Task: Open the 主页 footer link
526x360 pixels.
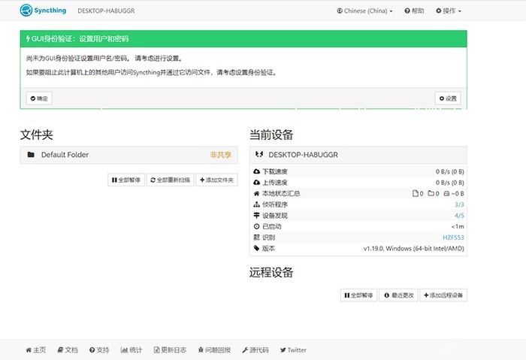Action: click(x=36, y=350)
